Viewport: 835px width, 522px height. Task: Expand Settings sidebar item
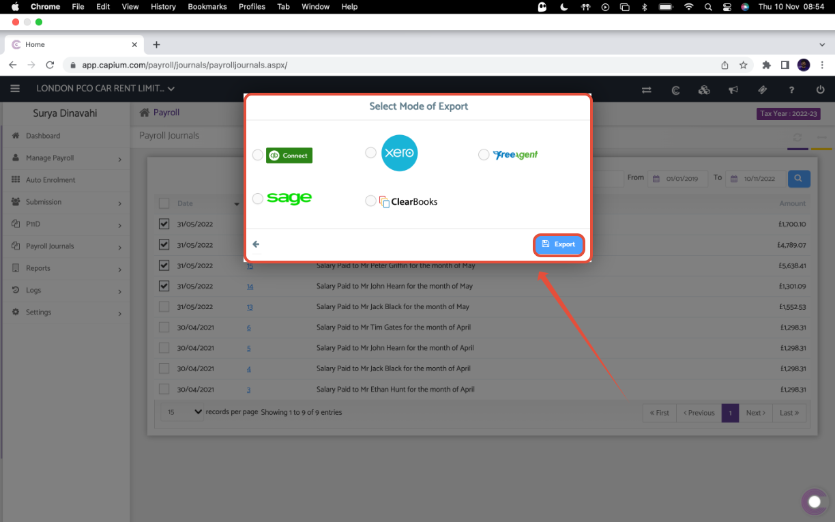65,312
